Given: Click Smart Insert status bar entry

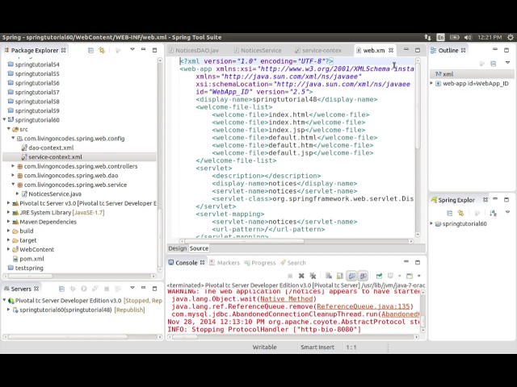Looking at the screenshot, I should tap(317, 347).
